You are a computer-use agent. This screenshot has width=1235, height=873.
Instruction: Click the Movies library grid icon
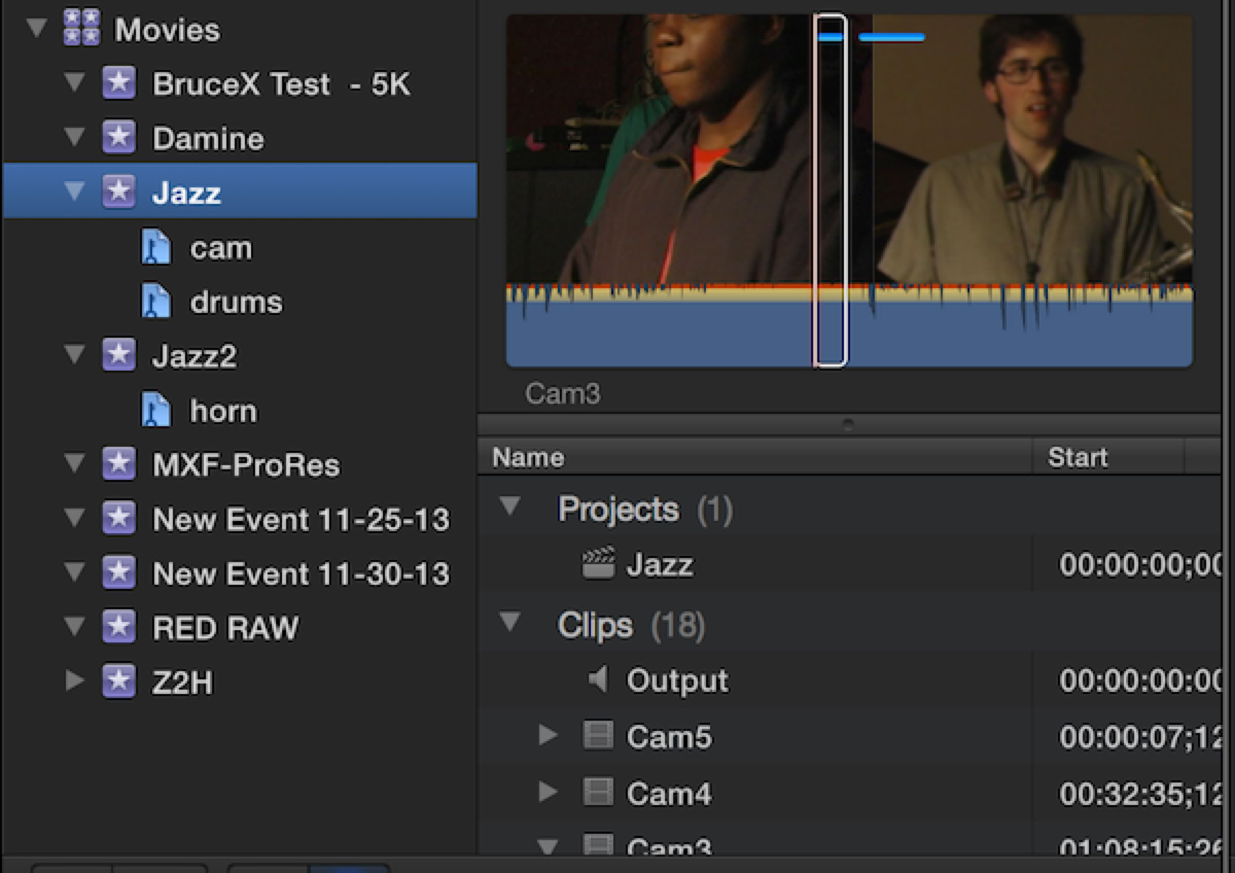point(81,27)
